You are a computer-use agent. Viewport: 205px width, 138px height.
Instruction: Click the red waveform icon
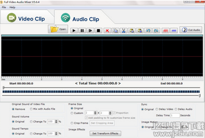coord(166,31)
